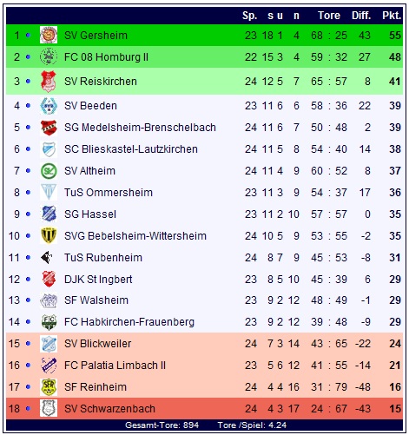Click the SF Reinheim yellow crest
The width and height of the screenshot is (409, 435).
click(x=49, y=387)
